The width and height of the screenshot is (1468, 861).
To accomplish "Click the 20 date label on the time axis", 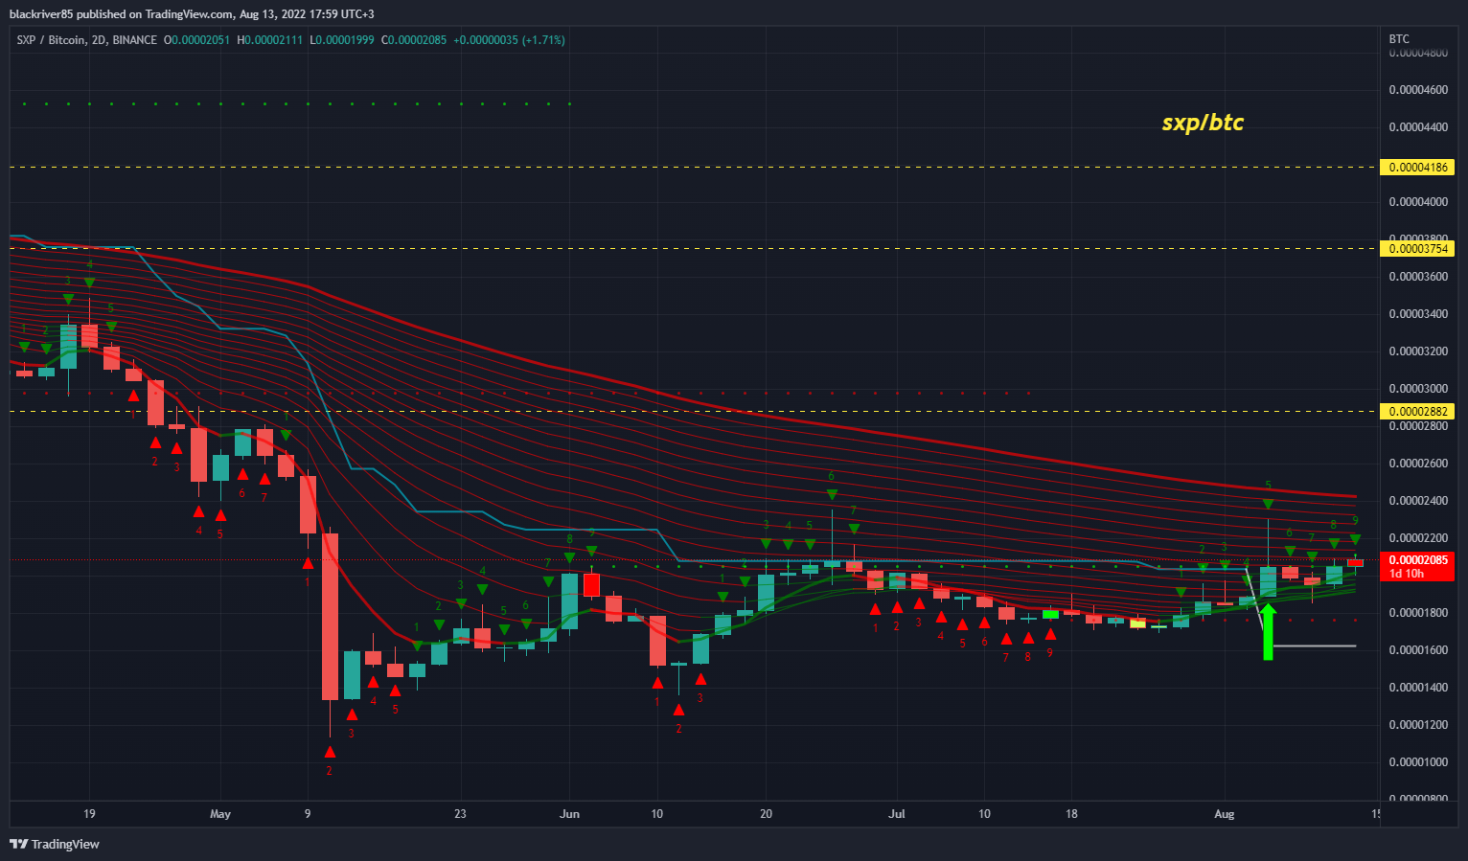I will point(766,814).
